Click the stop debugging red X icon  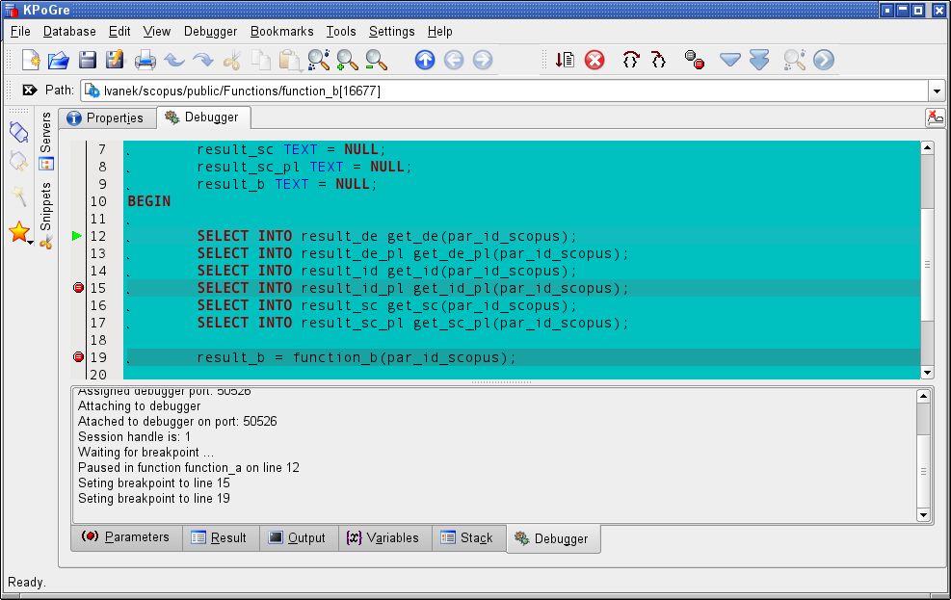pos(594,61)
